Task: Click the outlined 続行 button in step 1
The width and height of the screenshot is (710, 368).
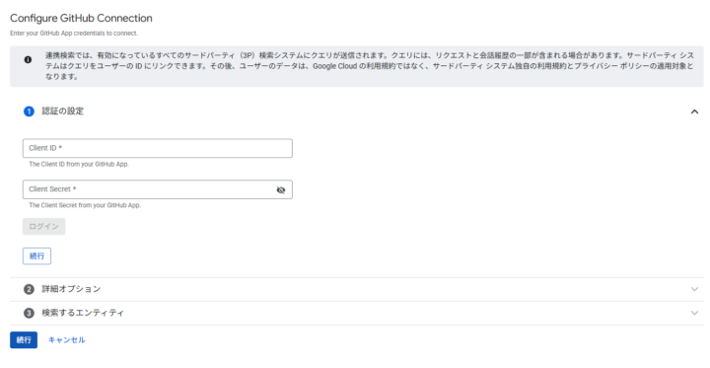Action: click(36, 257)
